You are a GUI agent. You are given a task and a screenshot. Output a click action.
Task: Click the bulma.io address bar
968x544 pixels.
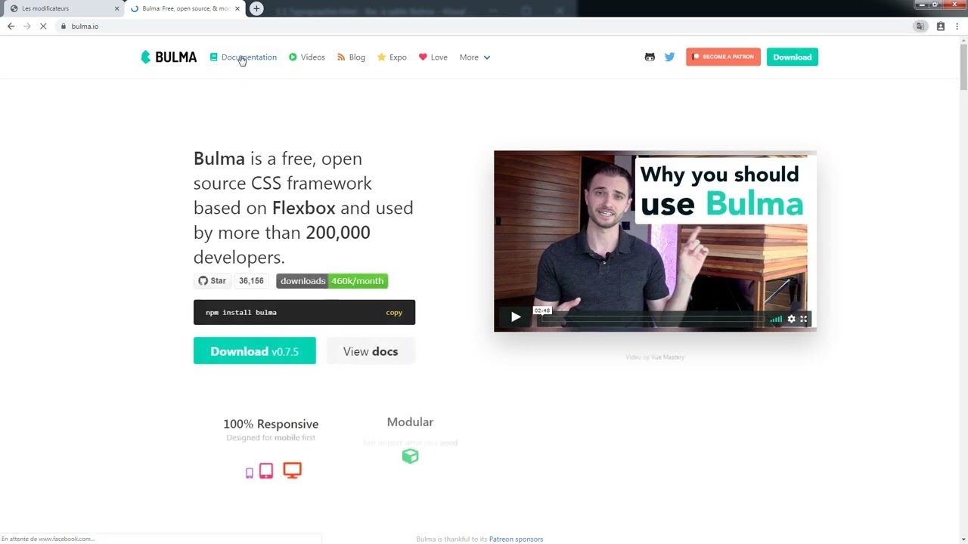coord(484,26)
